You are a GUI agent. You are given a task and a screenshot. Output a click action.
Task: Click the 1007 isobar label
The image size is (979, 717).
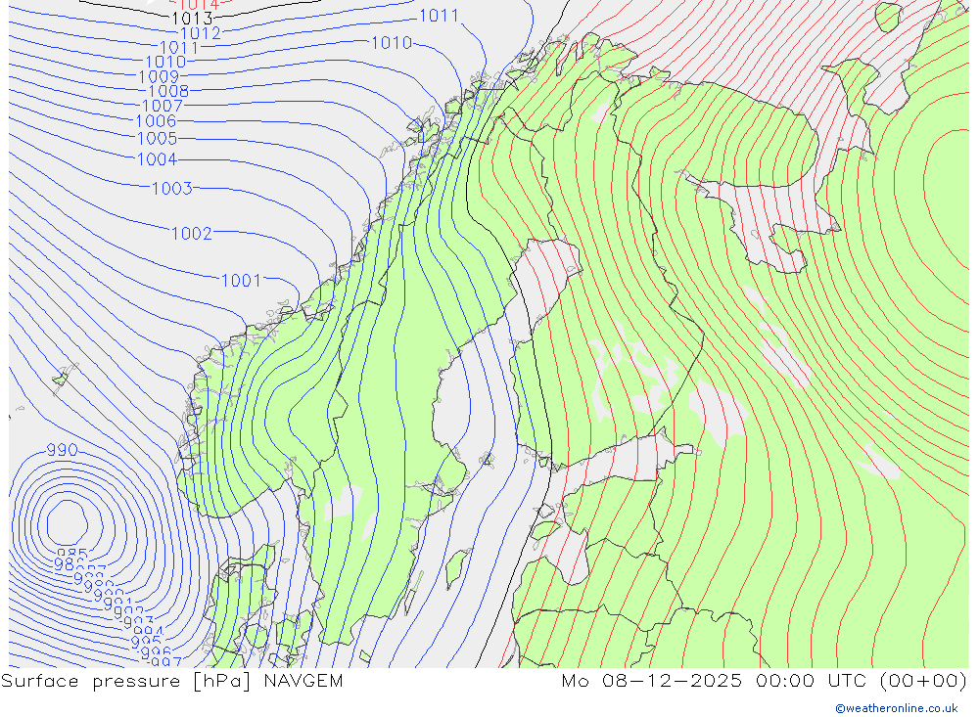coord(163,106)
